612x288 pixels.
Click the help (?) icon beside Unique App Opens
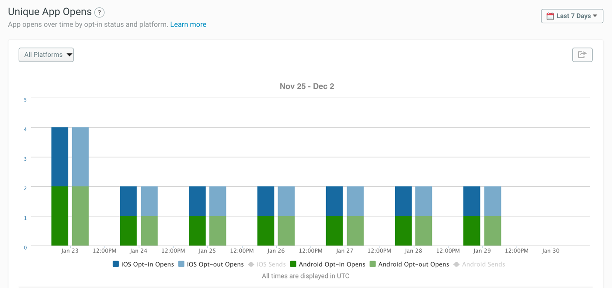[100, 12]
